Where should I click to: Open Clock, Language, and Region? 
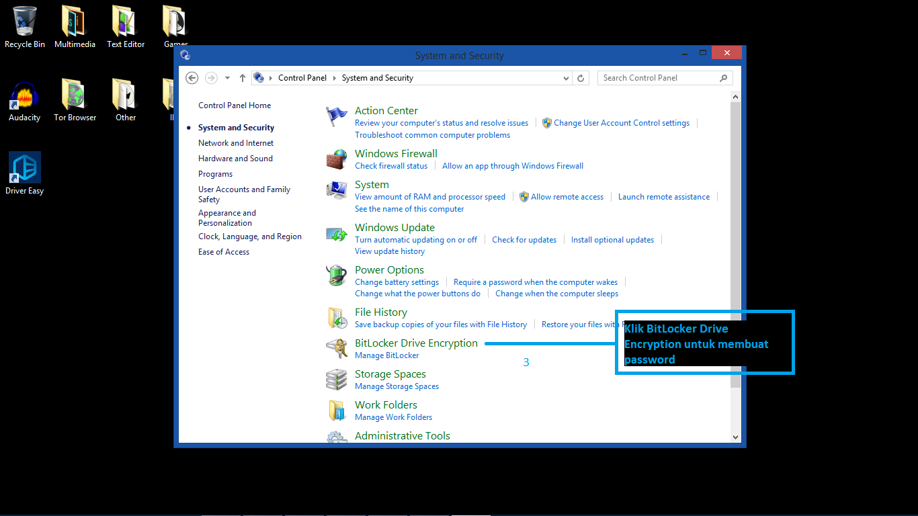point(250,236)
